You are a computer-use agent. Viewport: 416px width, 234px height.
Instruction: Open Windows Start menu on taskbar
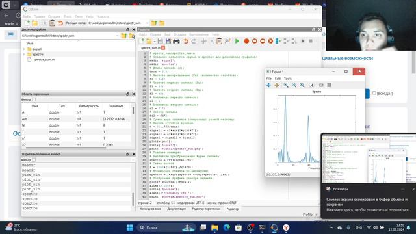point(130,227)
